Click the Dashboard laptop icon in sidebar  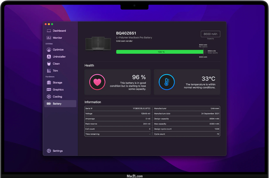(49, 31)
